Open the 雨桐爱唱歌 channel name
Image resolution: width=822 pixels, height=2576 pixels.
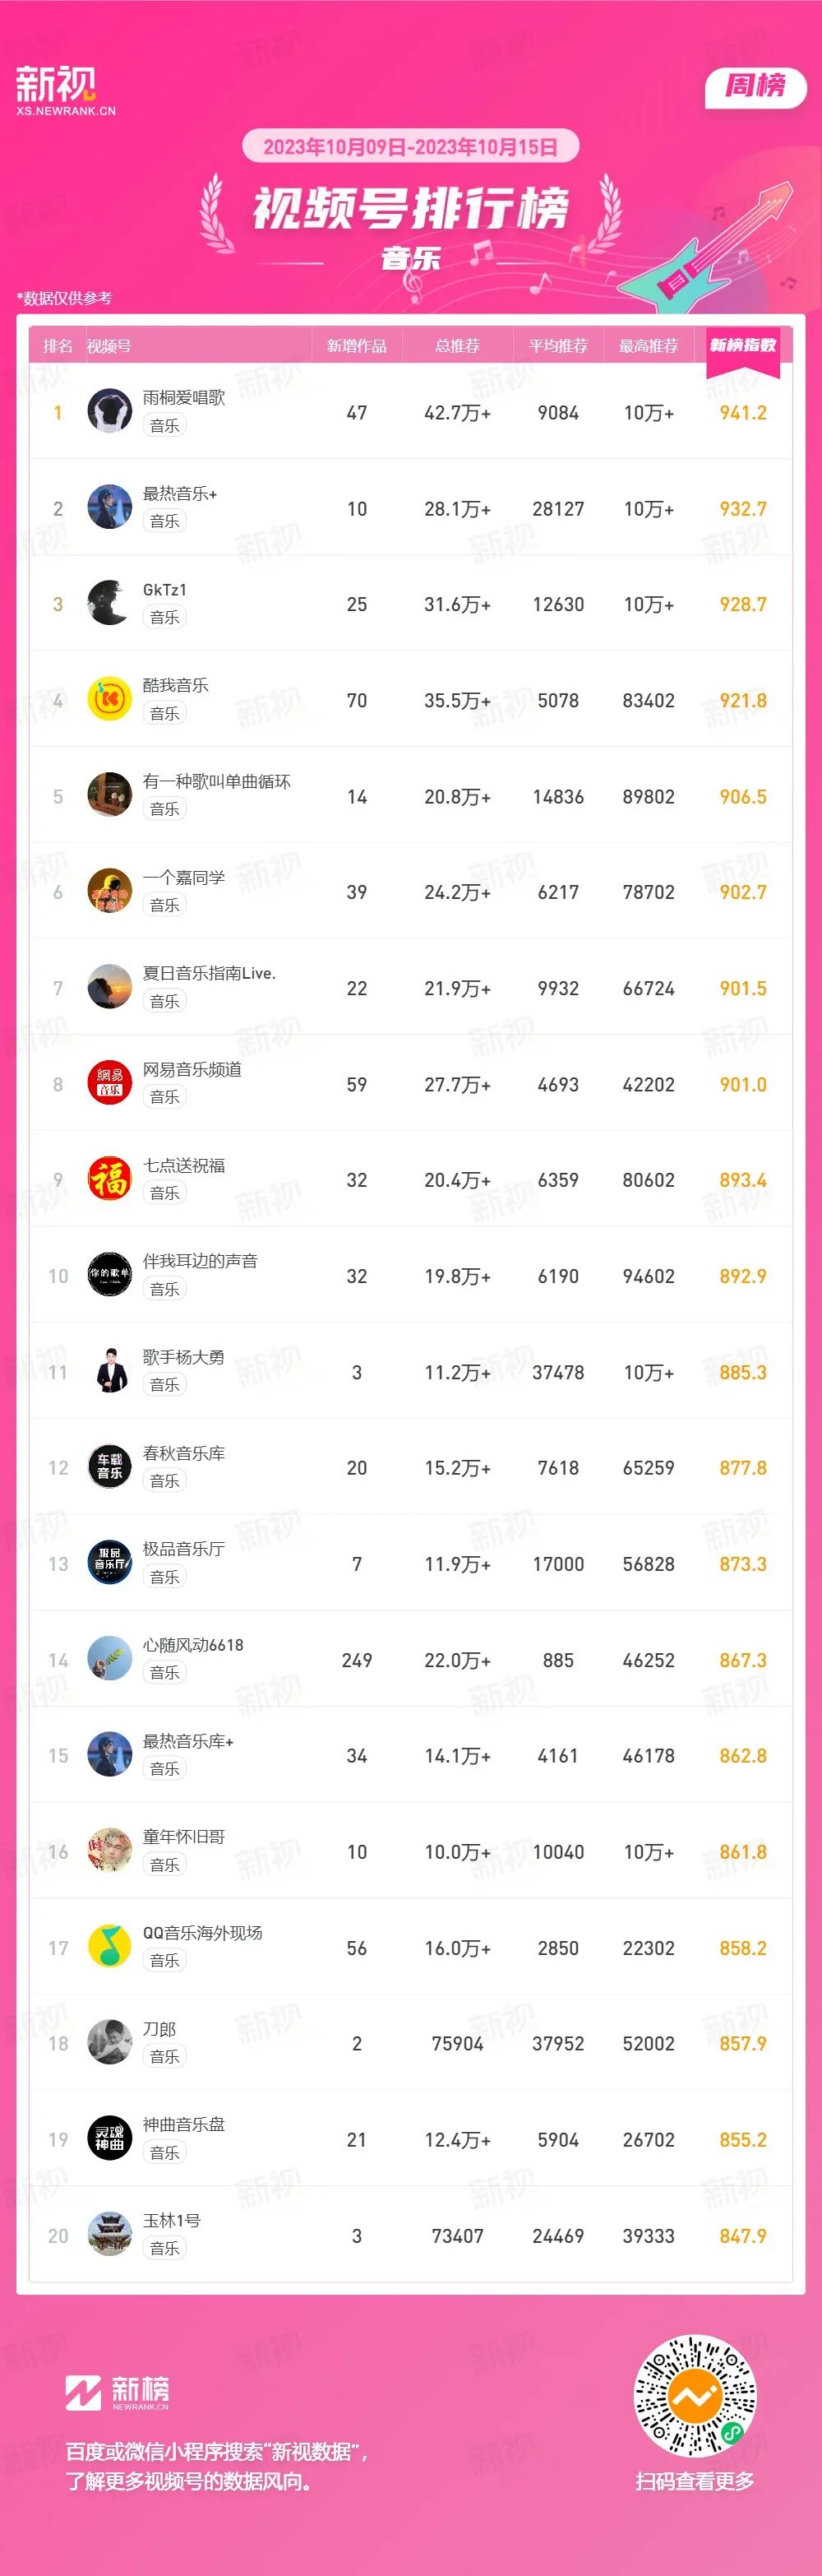click(184, 397)
